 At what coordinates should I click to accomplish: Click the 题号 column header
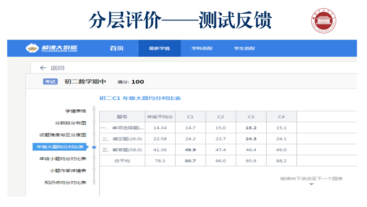(x=122, y=117)
